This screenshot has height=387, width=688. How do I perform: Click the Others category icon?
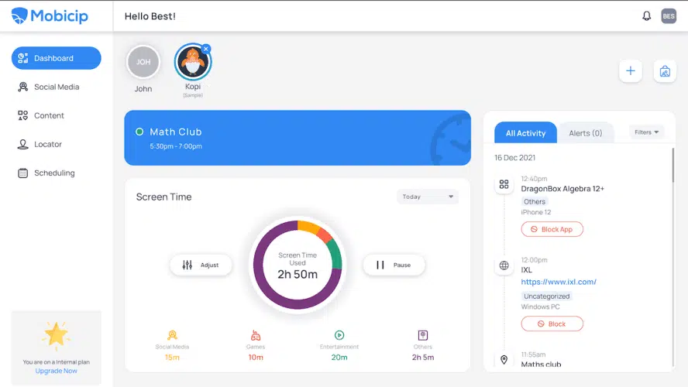tap(423, 335)
